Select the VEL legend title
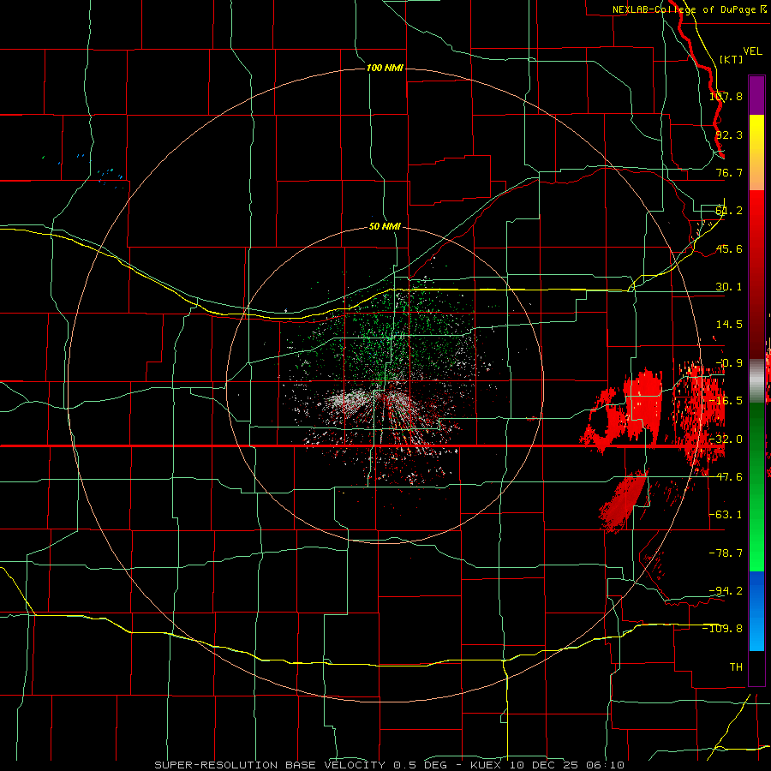The image size is (771, 771). 752,51
